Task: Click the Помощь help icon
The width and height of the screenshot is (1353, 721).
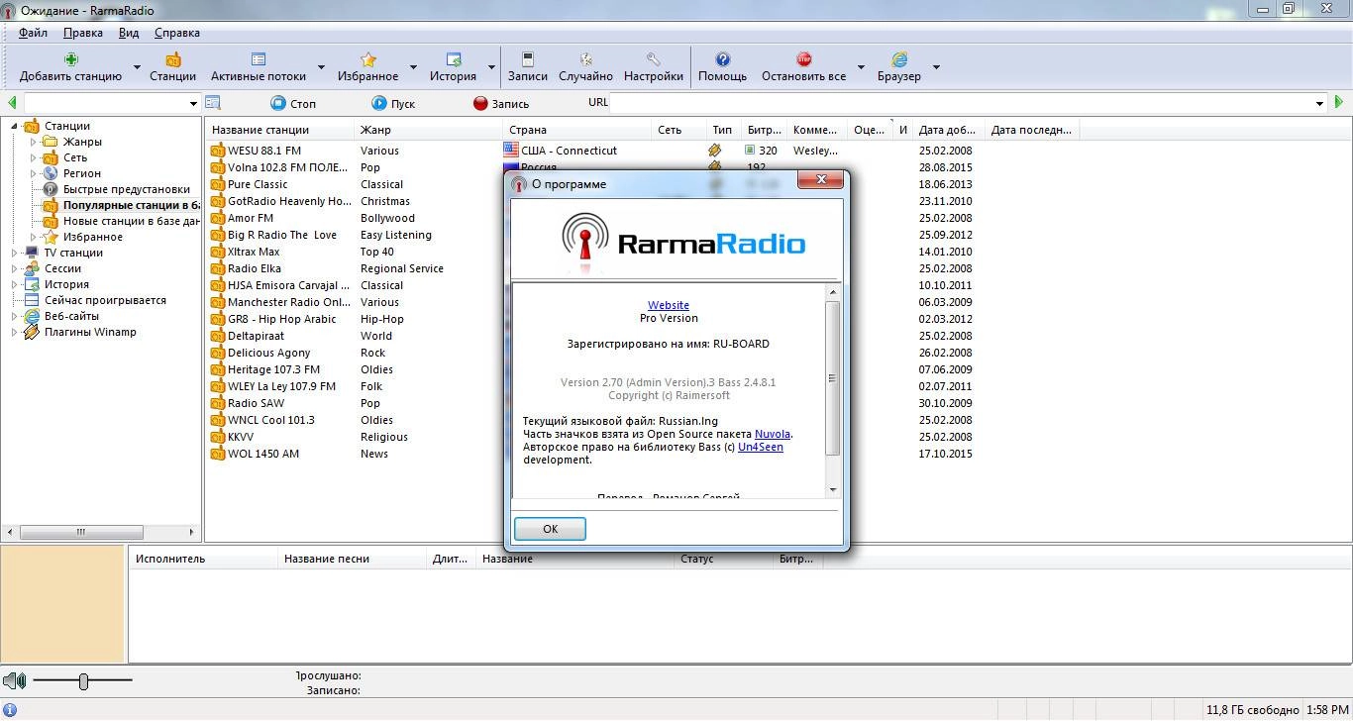Action: (x=723, y=59)
